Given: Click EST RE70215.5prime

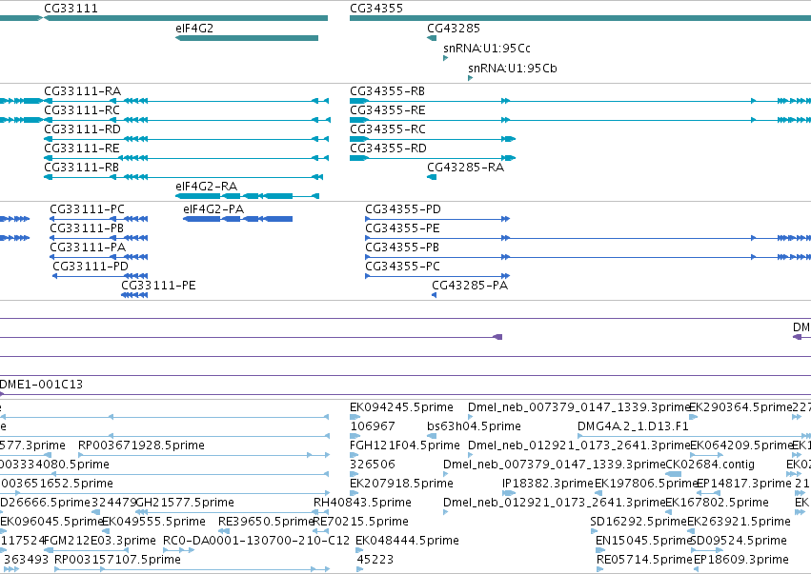Looking at the screenshot, I should (320, 531).
